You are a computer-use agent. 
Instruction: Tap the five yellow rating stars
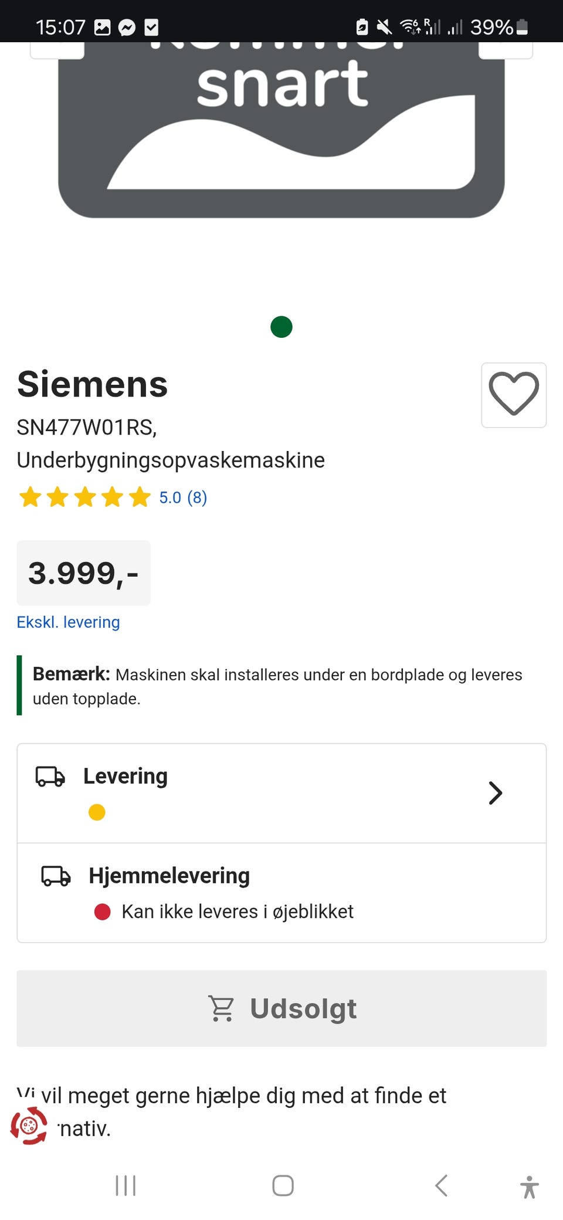click(x=84, y=497)
